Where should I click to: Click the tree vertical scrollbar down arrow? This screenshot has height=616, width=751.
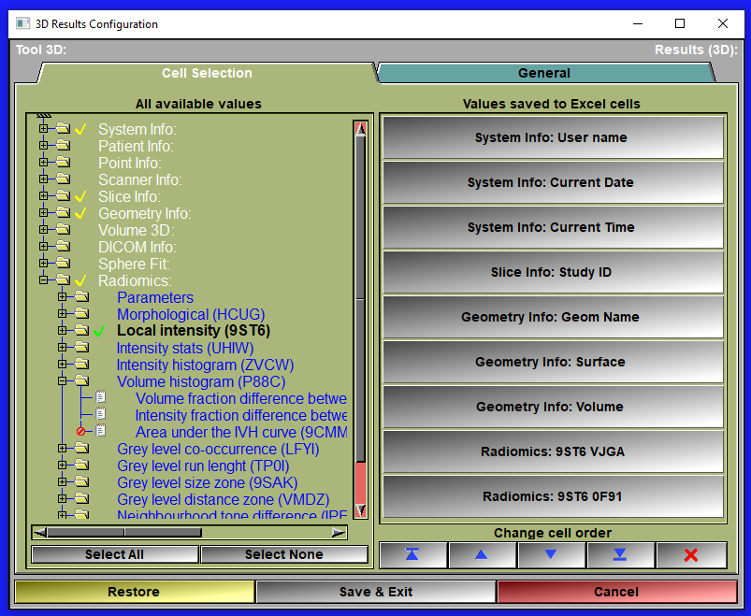pyautogui.click(x=361, y=510)
